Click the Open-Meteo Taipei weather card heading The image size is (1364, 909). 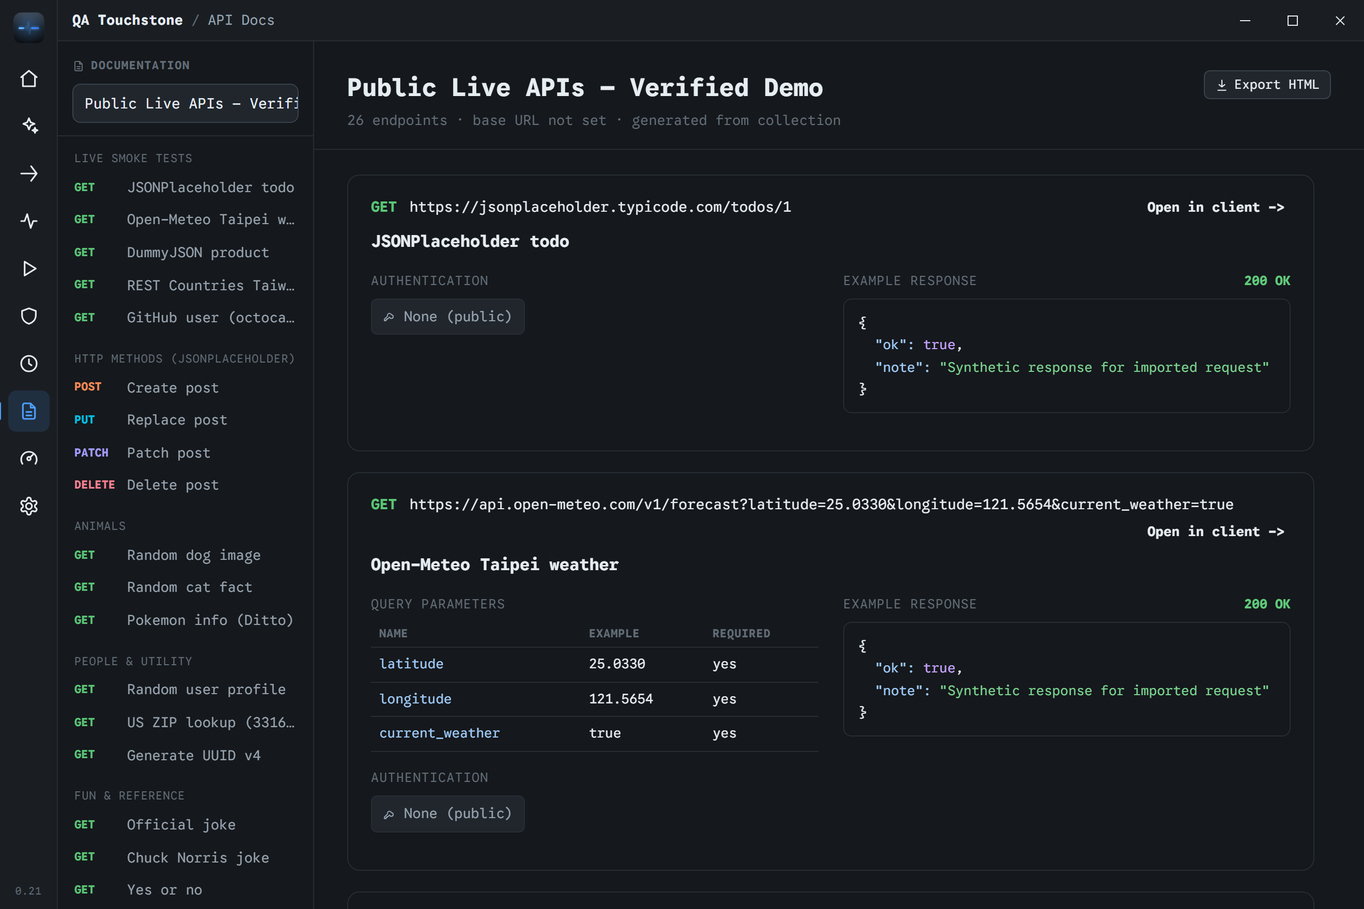pyautogui.click(x=494, y=565)
